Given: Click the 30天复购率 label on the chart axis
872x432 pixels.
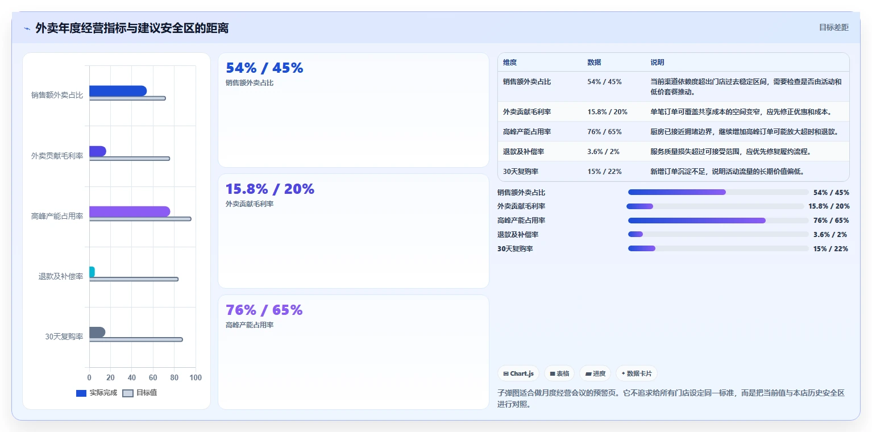Looking at the screenshot, I should click(64, 337).
